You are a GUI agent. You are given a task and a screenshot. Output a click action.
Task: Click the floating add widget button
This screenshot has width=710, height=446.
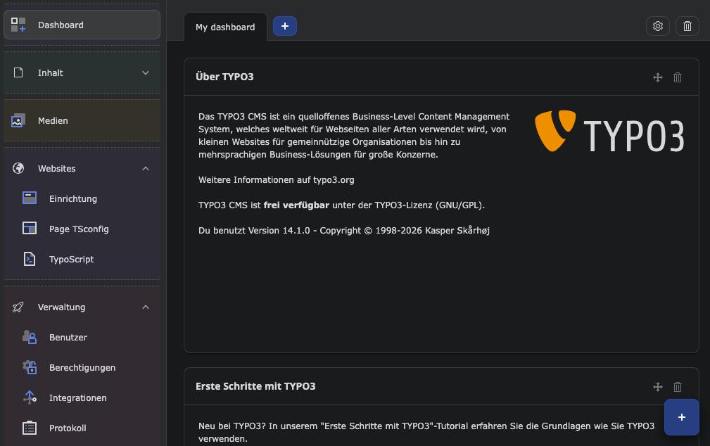point(681,417)
